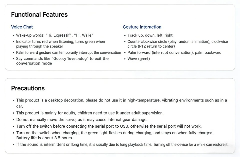
Task: Click the counterclockwise circle bullet text
Action: point(178,44)
